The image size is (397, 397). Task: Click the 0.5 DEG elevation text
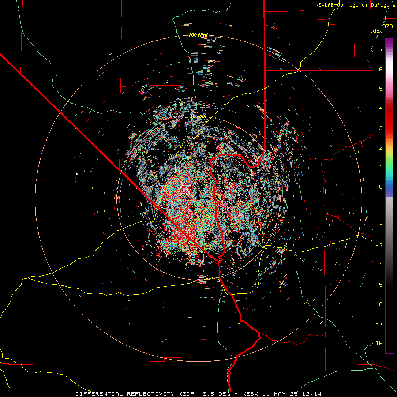(x=217, y=394)
